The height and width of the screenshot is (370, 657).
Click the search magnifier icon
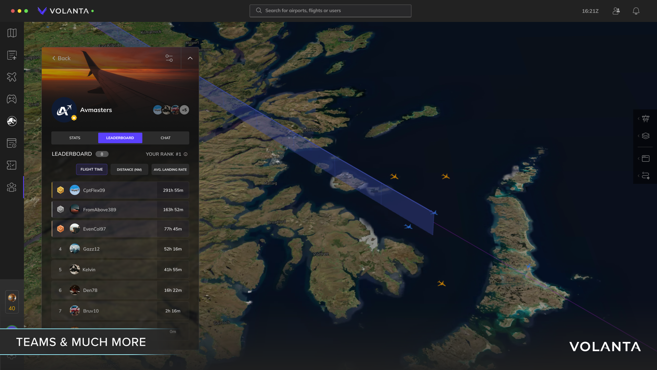tap(259, 11)
